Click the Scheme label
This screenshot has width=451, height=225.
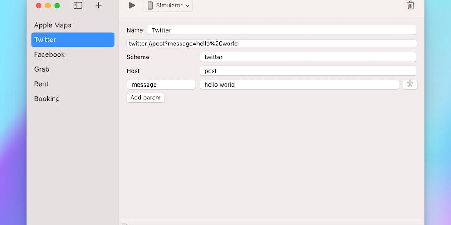pos(138,57)
